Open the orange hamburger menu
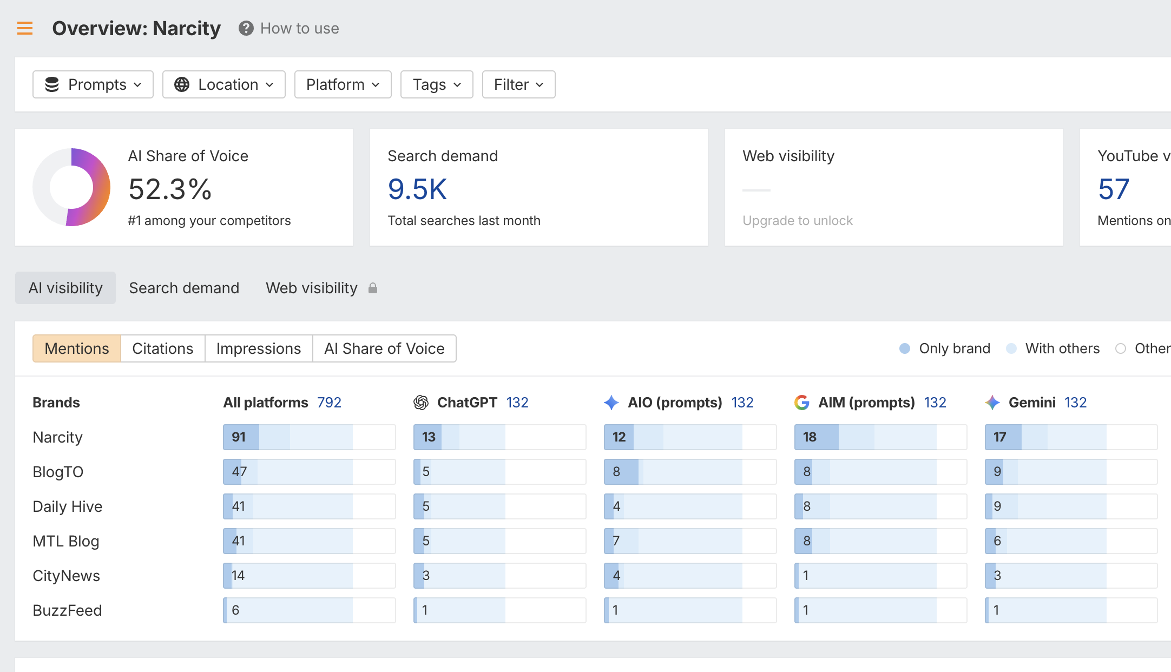1171x672 pixels. (x=25, y=28)
